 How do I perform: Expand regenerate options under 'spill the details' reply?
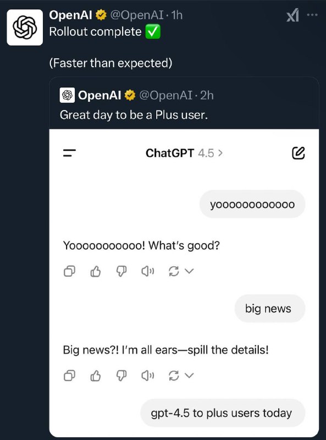point(189,376)
